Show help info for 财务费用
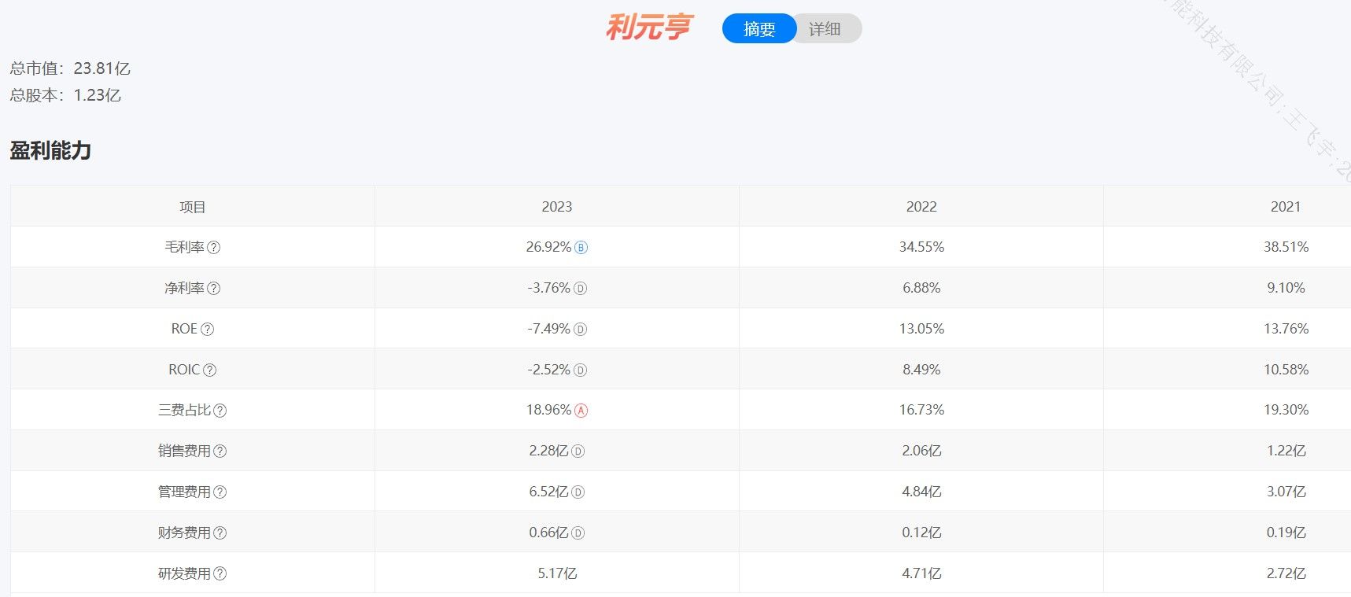Screen dimensions: 1351x597 [x=220, y=533]
